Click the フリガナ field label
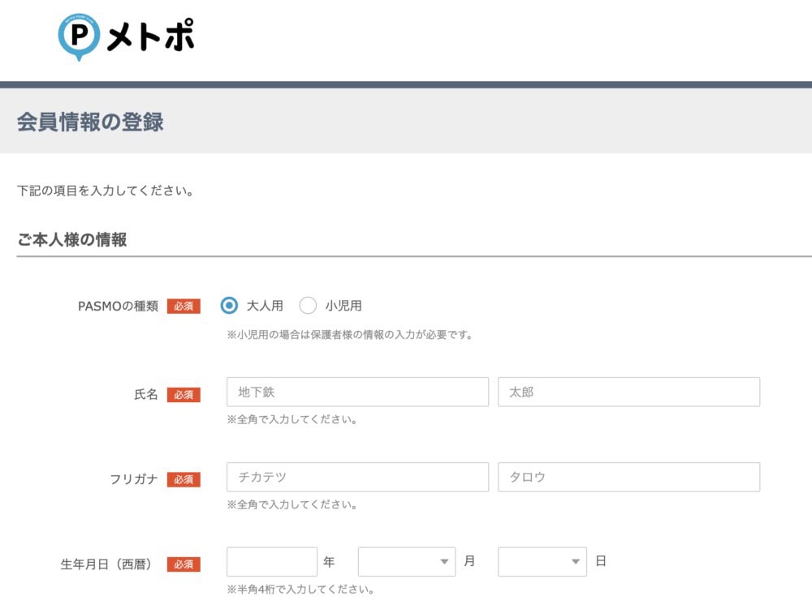 (x=134, y=479)
